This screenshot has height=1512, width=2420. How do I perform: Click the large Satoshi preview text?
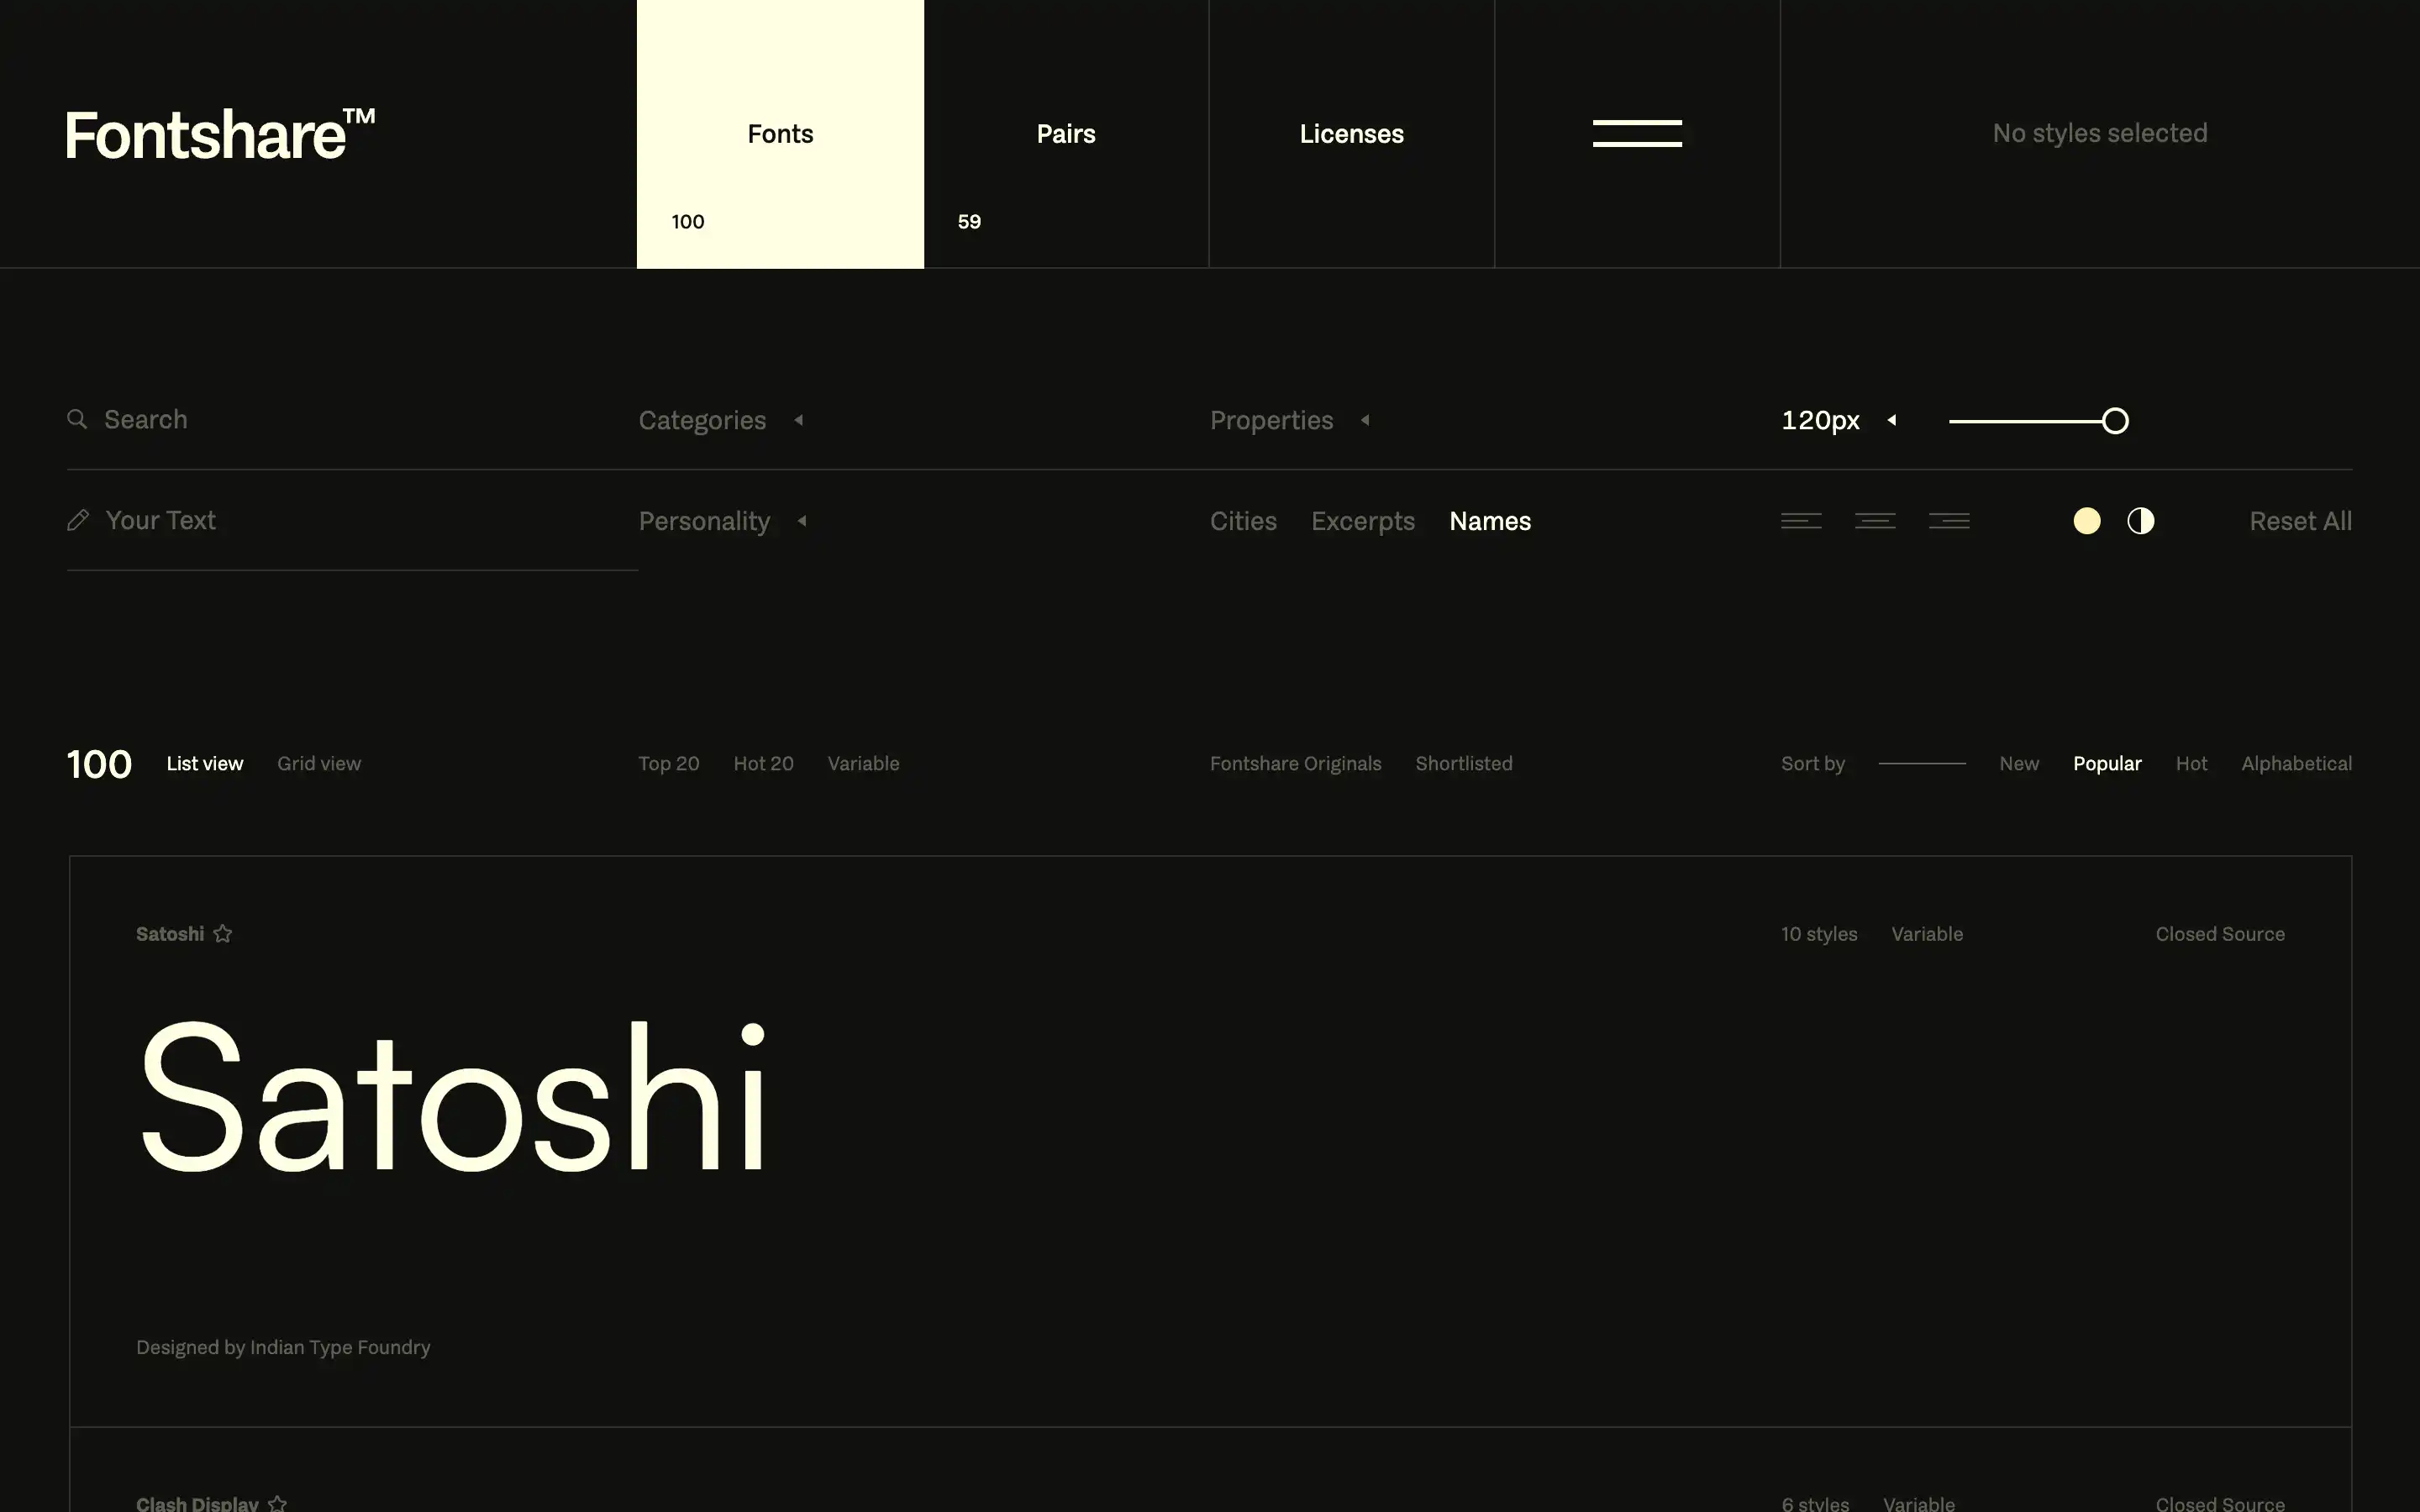tap(454, 1097)
